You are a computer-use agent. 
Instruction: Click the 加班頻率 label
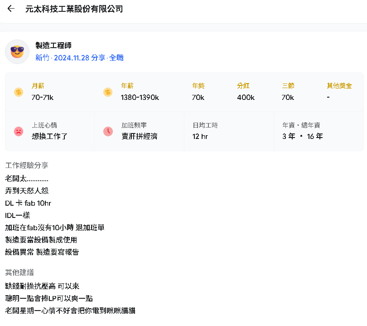[134, 125]
